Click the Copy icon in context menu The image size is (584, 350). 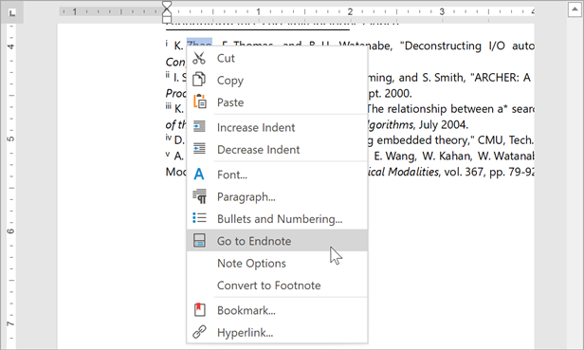coord(199,80)
